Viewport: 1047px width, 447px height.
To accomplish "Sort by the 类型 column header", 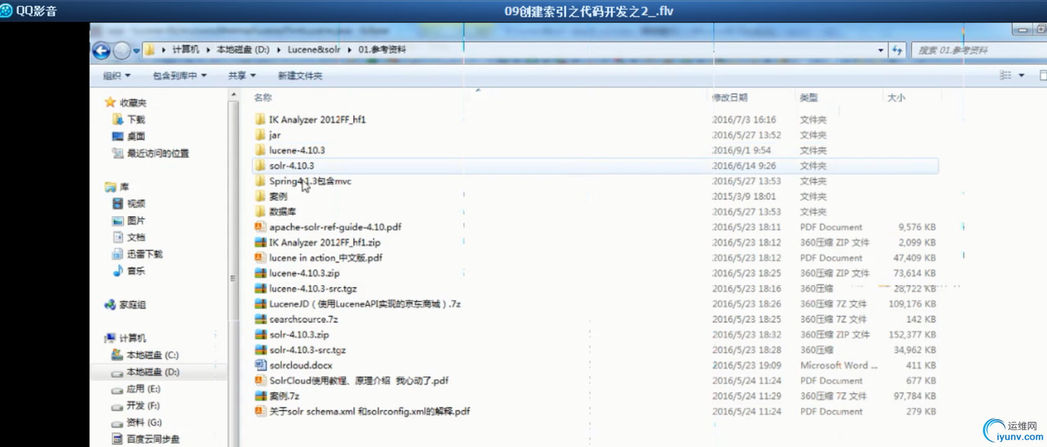I will pyautogui.click(x=809, y=97).
